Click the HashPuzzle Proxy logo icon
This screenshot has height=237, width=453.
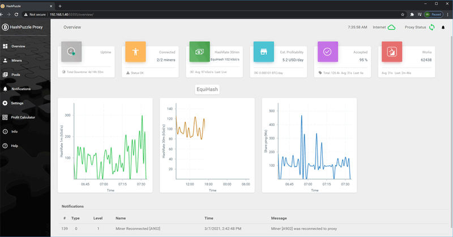[5, 27]
